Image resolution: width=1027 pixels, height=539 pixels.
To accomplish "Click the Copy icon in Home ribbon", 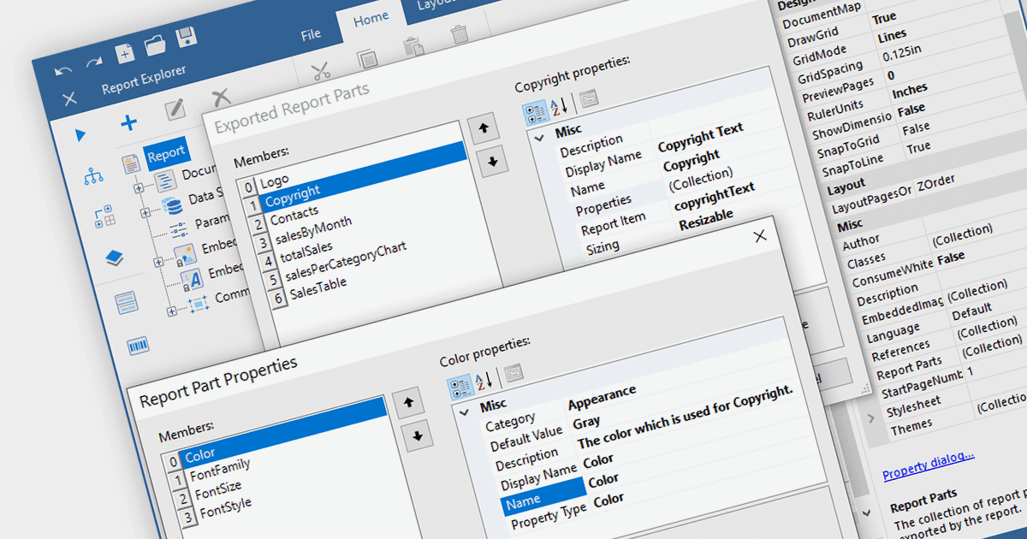I will (x=367, y=59).
